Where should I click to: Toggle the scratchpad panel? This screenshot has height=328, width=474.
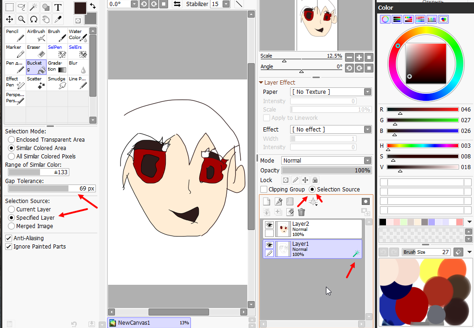point(443,20)
